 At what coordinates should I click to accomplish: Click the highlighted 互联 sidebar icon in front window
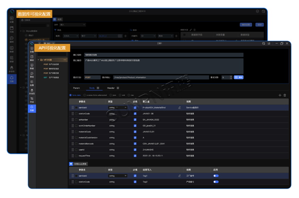pos(32,108)
